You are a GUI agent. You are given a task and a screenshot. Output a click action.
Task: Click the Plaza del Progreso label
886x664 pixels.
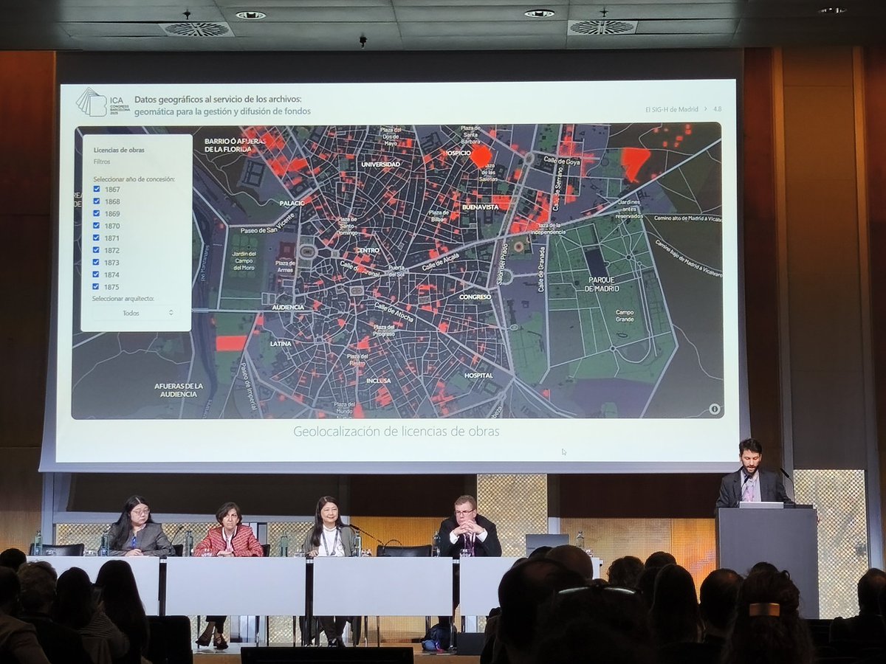pos(384,330)
